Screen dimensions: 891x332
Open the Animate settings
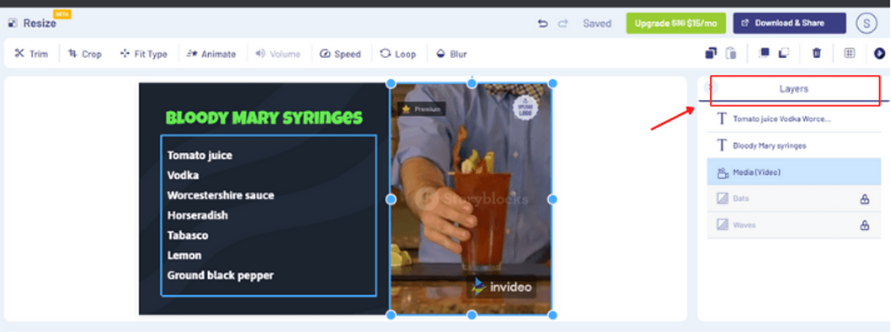[211, 54]
